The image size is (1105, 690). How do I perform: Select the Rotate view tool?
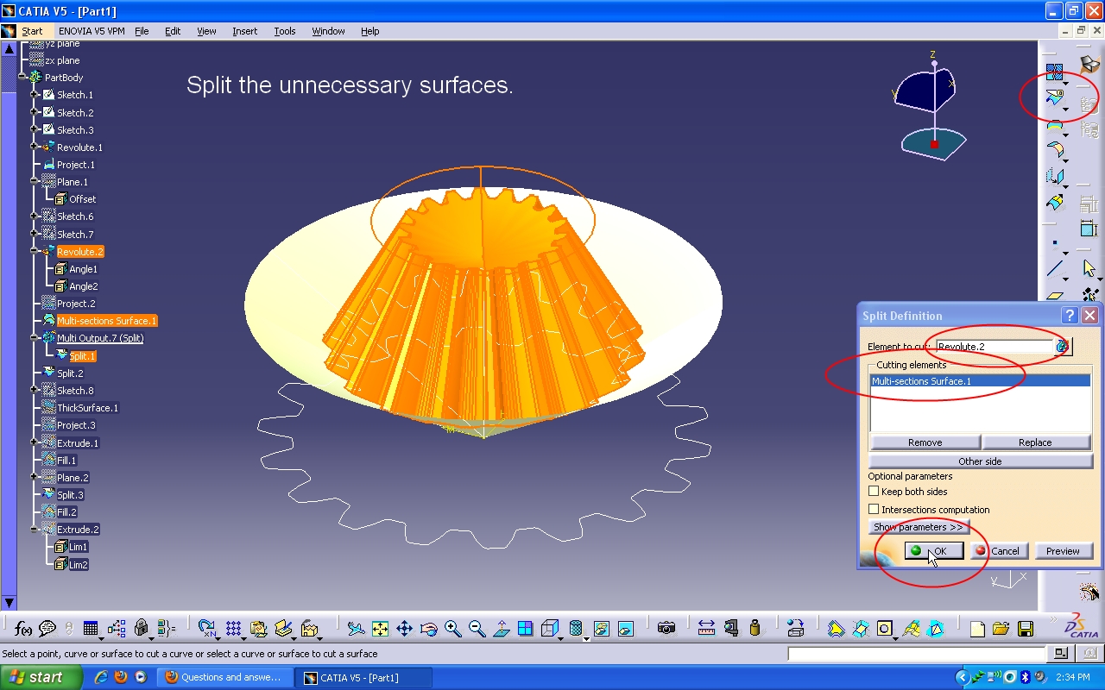click(428, 629)
